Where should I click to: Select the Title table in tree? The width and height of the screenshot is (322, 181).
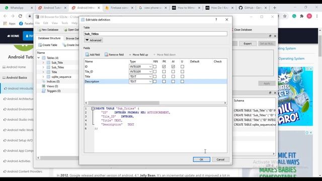[54, 72]
